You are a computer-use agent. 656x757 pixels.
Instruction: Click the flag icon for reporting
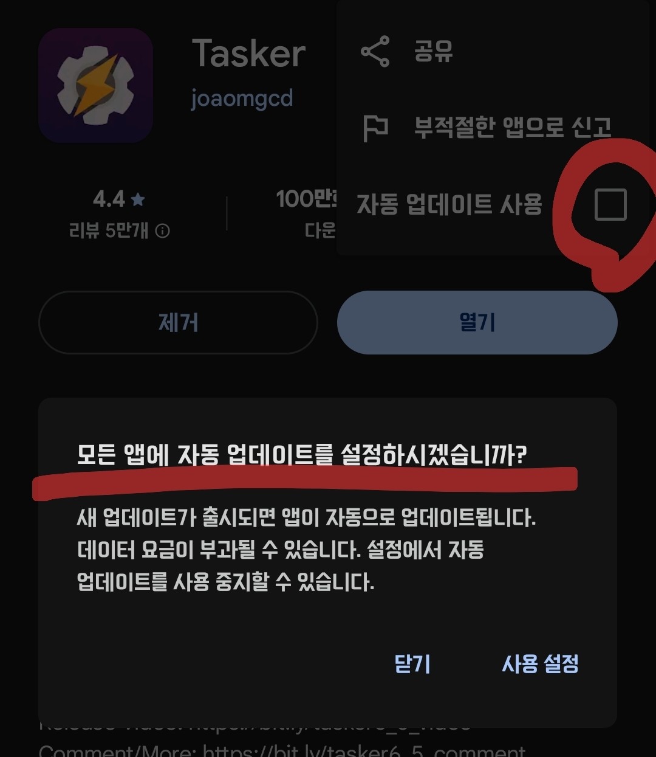point(375,128)
